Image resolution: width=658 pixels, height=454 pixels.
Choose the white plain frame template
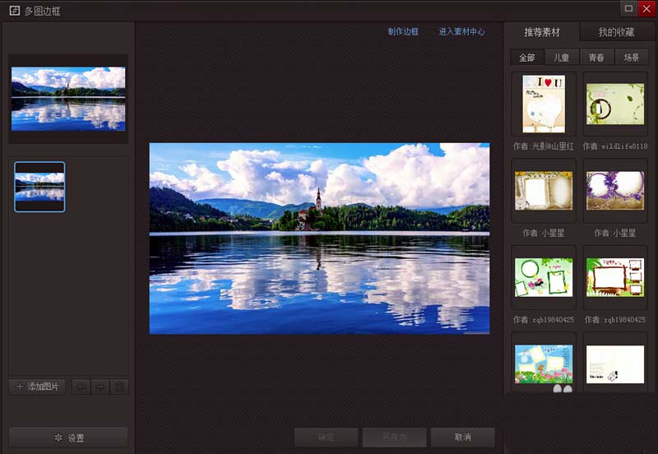(x=615, y=364)
